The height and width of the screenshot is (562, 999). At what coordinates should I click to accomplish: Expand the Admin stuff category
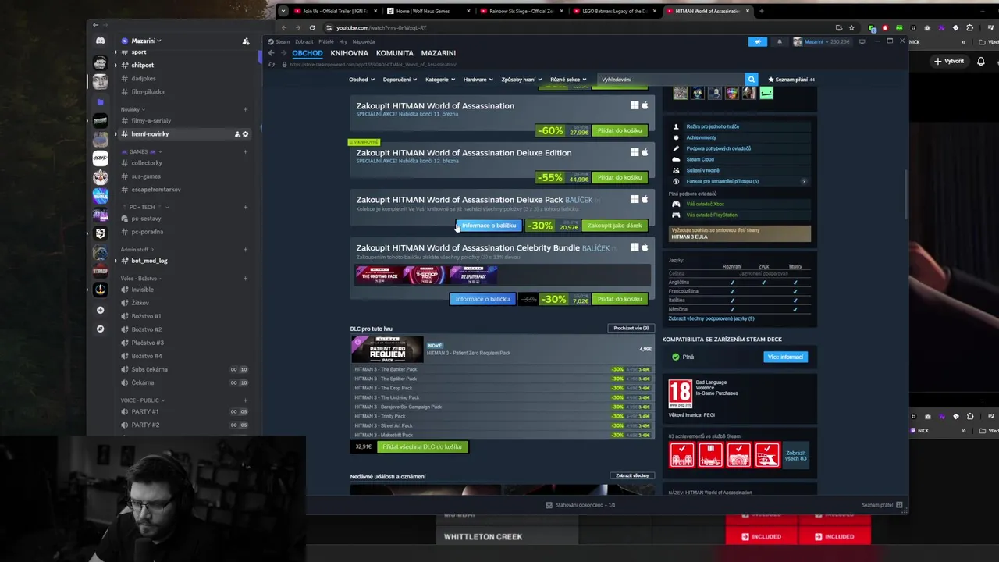135,250
